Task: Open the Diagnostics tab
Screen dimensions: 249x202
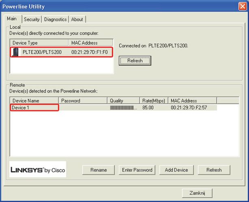Action: [55, 19]
